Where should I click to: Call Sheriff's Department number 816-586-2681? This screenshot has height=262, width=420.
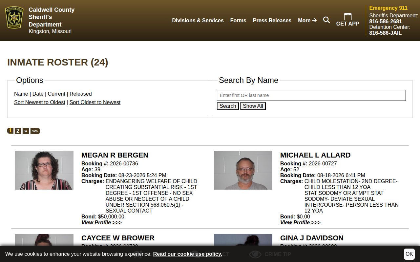pyautogui.click(x=386, y=21)
